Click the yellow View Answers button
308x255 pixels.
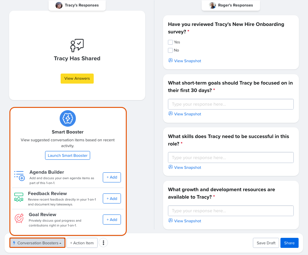point(77,78)
